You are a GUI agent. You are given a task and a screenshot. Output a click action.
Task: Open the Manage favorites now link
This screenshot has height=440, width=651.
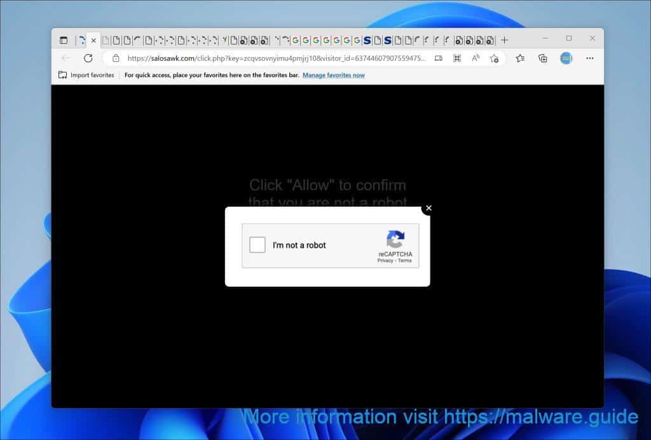pyautogui.click(x=333, y=75)
